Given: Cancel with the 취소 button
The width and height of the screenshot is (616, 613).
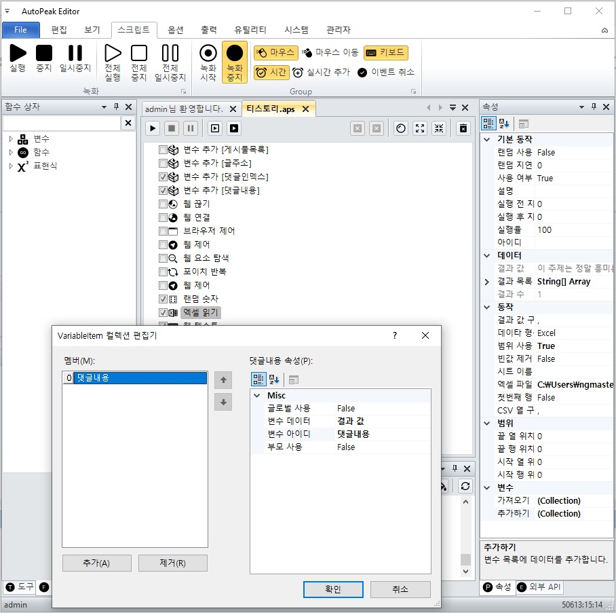Looking at the screenshot, I should pos(400,589).
